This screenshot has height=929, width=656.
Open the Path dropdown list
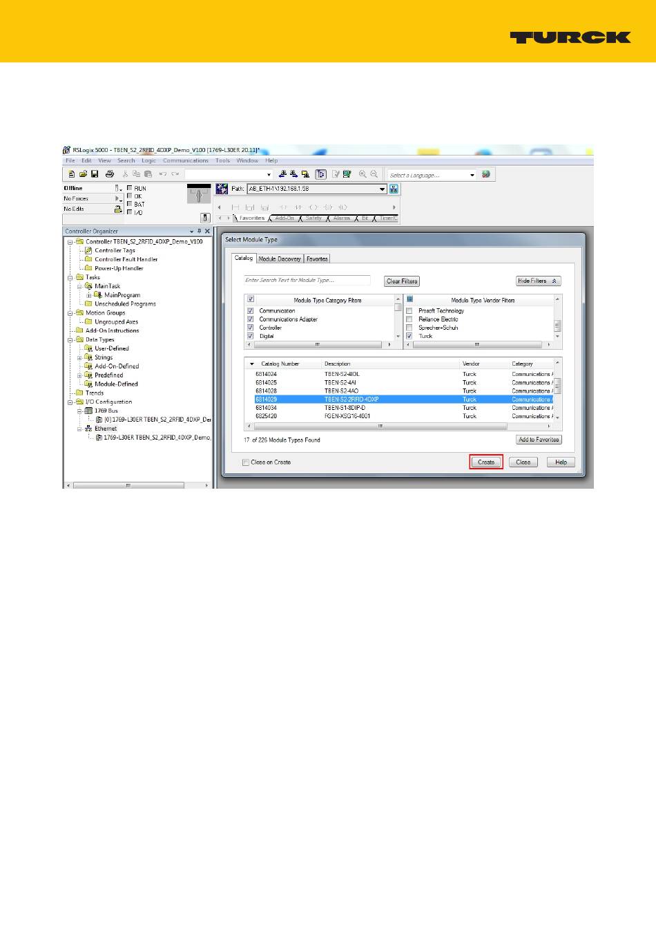(383, 189)
